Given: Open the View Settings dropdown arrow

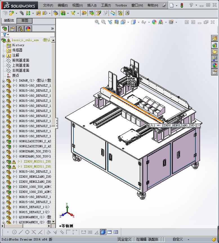Looking at the screenshot, I should [176, 22].
